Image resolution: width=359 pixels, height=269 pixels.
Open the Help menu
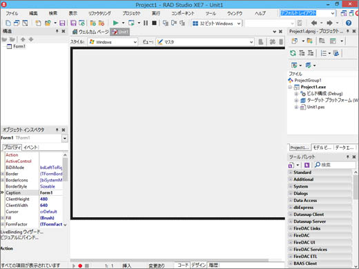pyautogui.click(x=260, y=13)
